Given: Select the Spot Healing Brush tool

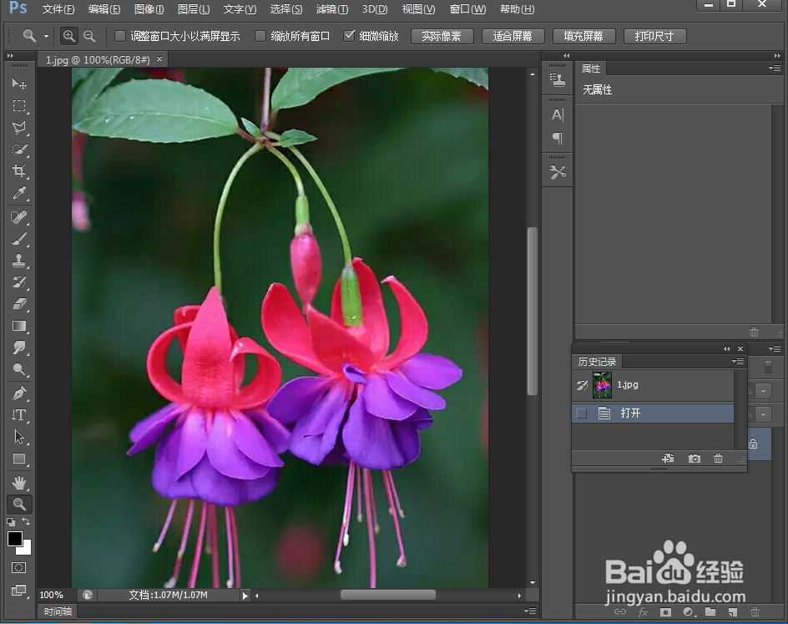Looking at the screenshot, I should click(19, 217).
